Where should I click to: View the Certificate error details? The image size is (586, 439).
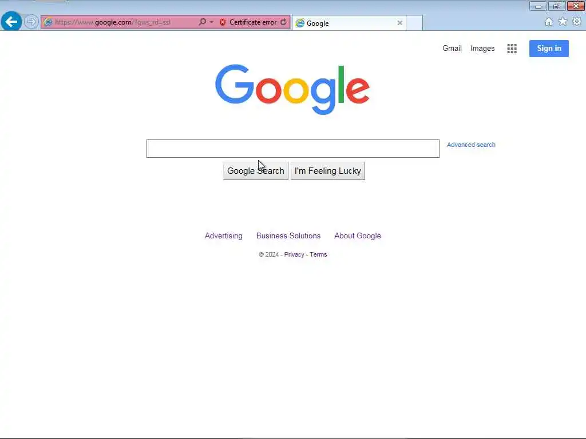[253, 22]
